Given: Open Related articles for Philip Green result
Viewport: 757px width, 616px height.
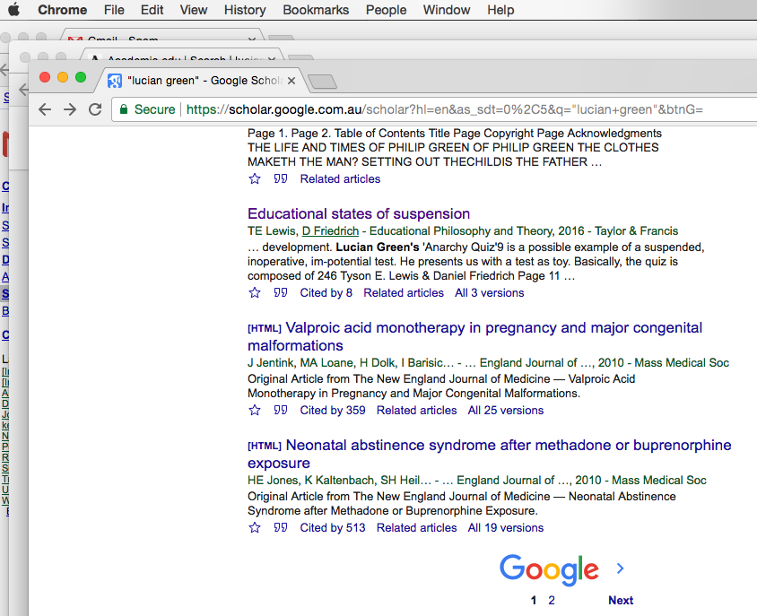Looking at the screenshot, I should [x=340, y=179].
